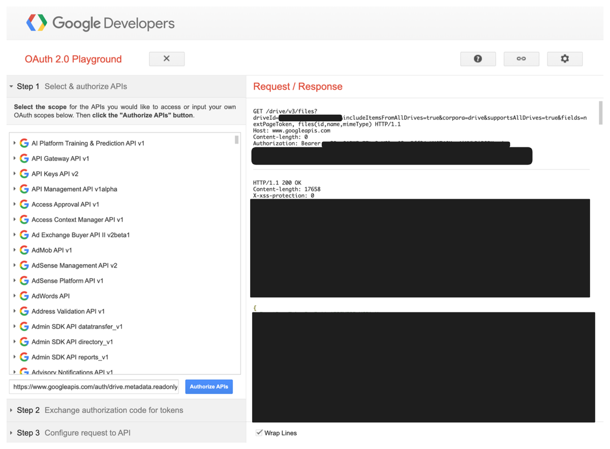This screenshot has height=449, width=610.
Task: Click Google icon next to AdSense Platform API v1
Action: [24, 280]
